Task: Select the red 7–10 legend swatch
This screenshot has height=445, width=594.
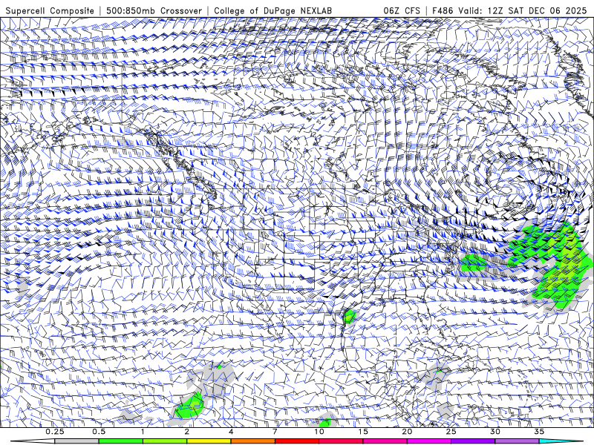Action: coord(296,441)
